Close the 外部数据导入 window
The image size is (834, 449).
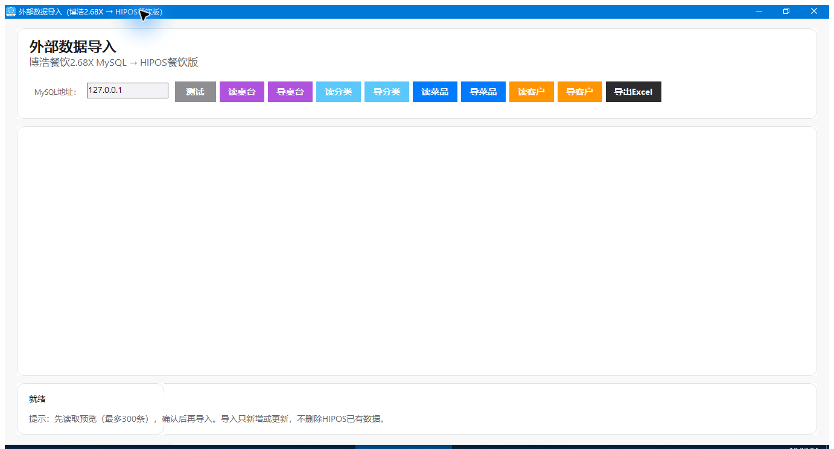[x=814, y=11]
